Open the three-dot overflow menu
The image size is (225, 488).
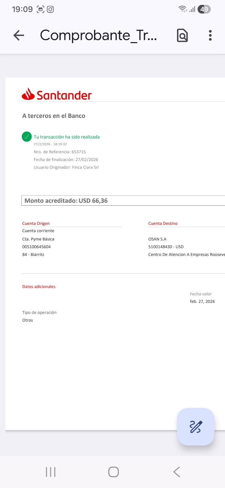pyautogui.click(x=210, y=36)
